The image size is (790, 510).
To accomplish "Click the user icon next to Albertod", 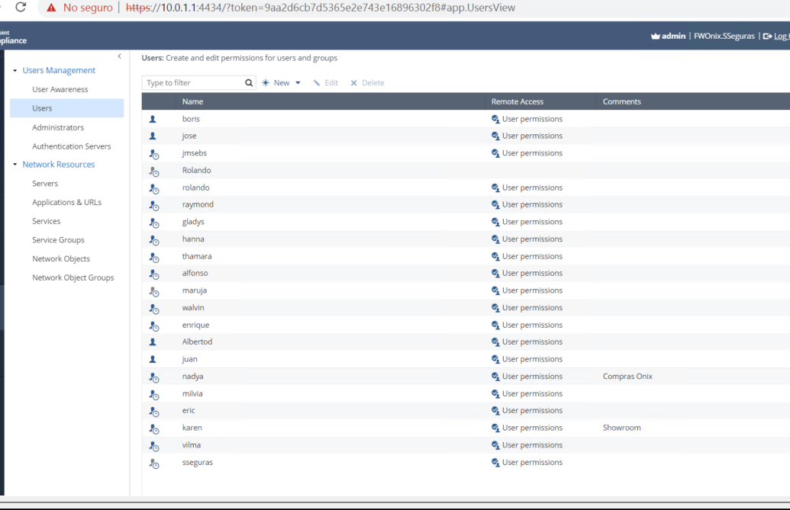I will pyautogui.click(x=153, y=342).
